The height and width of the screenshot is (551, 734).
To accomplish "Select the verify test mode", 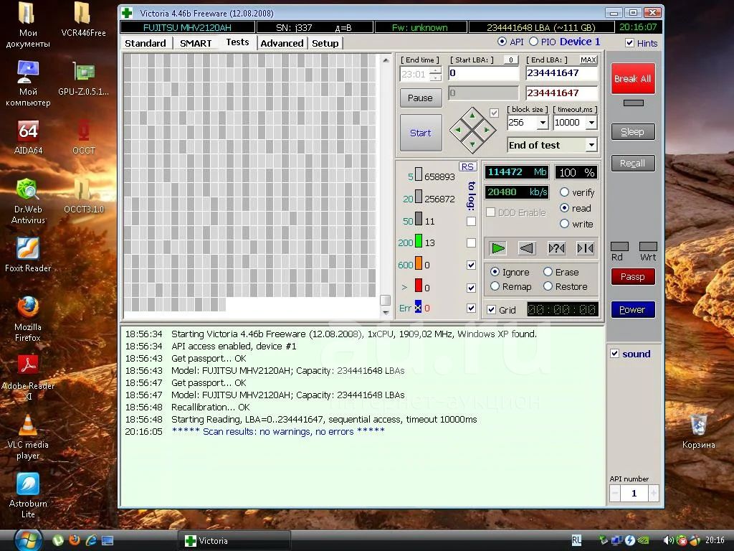I will pos(565,192).
